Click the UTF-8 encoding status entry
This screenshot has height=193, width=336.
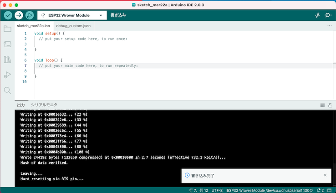pyautogui.click(x=217, y=190)
